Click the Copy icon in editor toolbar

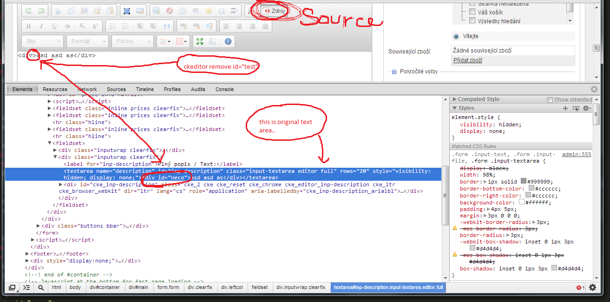(x=71, y=10)
